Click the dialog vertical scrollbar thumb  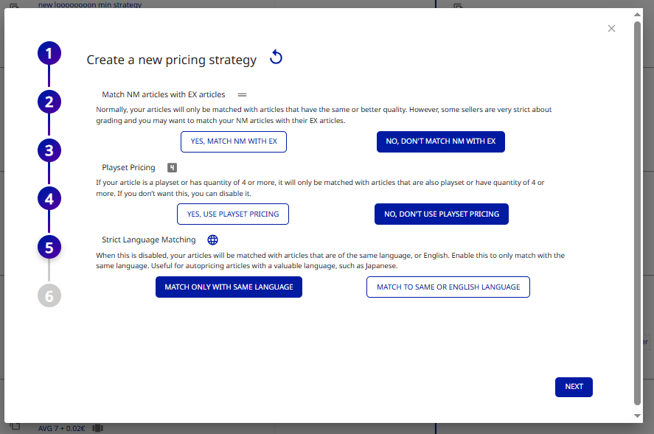pos(637,213)
